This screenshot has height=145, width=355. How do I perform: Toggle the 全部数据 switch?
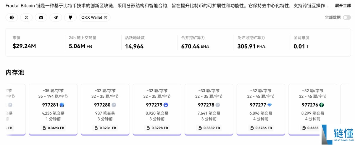[x=347, y=17]
